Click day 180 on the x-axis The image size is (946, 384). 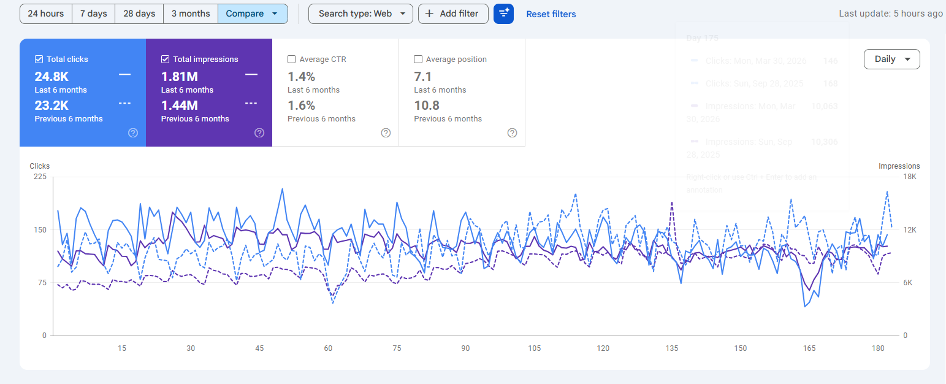[878, 348]
